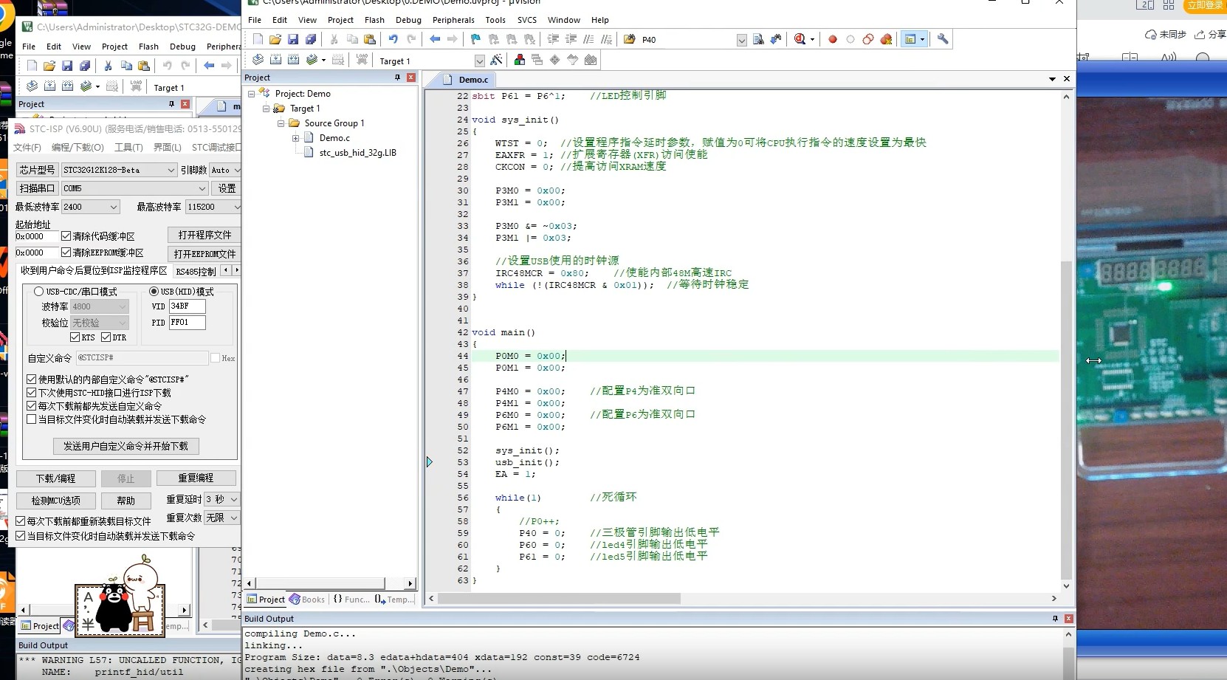This screenshot has height=680, width=1227.
Task: Toggle 每次下载前都重新装载目标文件 checkbox
Action: click(x=20, y=521)
